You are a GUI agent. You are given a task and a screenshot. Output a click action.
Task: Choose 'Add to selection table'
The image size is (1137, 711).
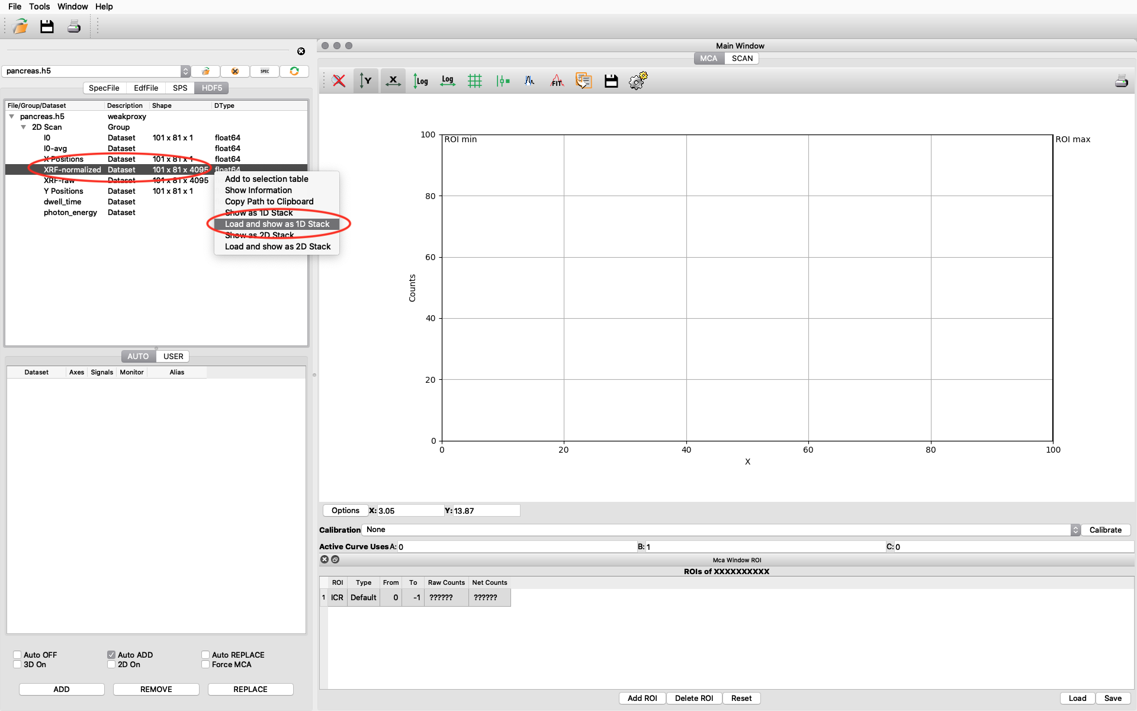277,179
